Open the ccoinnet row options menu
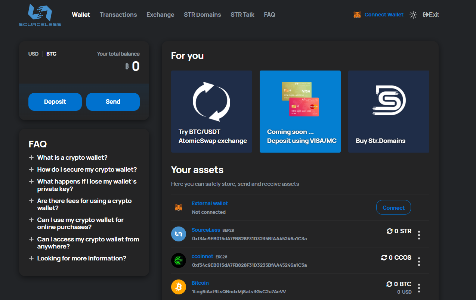 (419, 262)
